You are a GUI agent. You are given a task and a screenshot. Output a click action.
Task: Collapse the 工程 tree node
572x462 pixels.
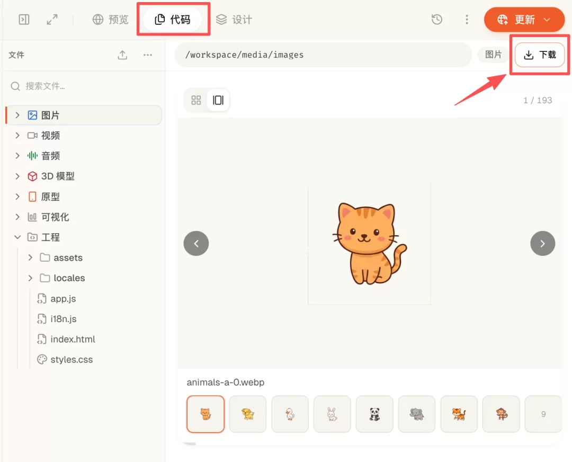click(x=17, y=237)
